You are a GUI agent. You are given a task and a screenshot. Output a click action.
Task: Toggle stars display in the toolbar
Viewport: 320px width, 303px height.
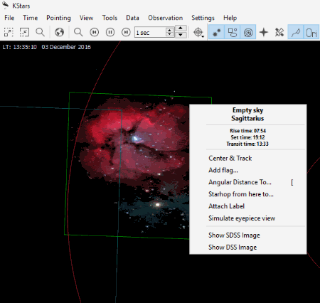click(x=216, y=32)
